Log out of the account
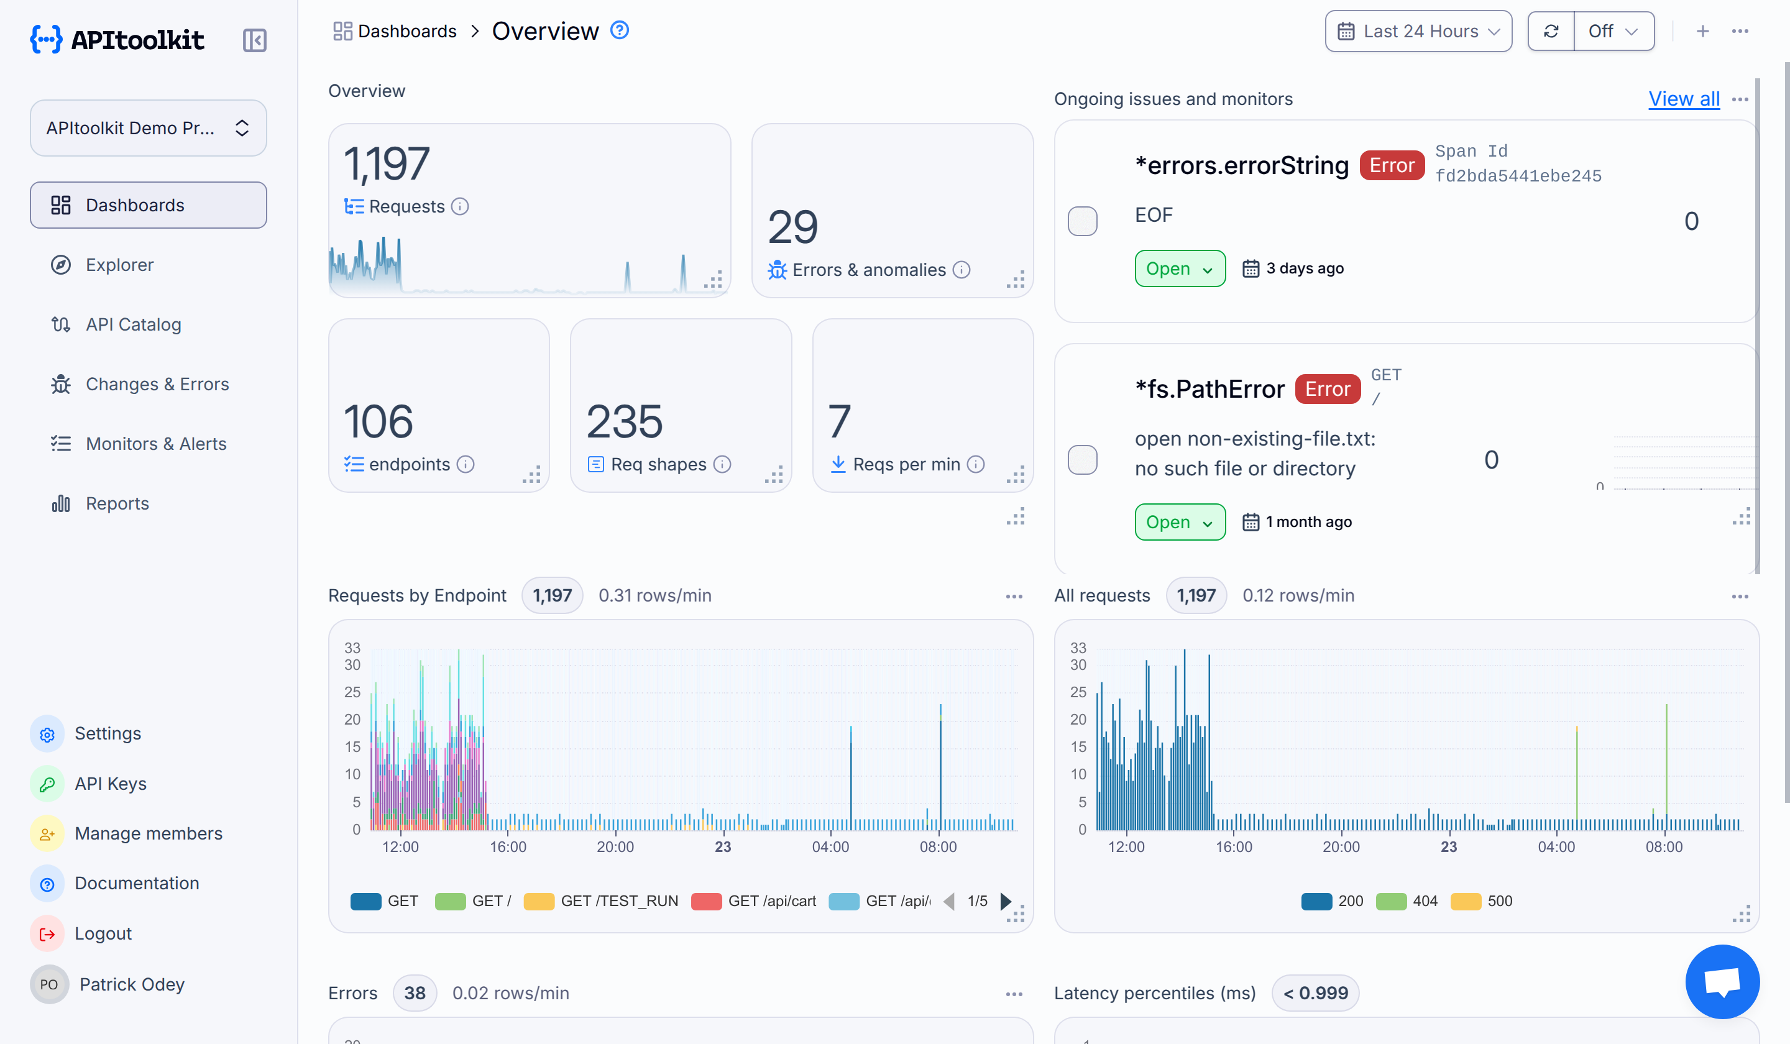 (x=103, y=933)
